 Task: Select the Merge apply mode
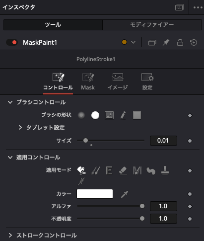click(x=137, y=170)
